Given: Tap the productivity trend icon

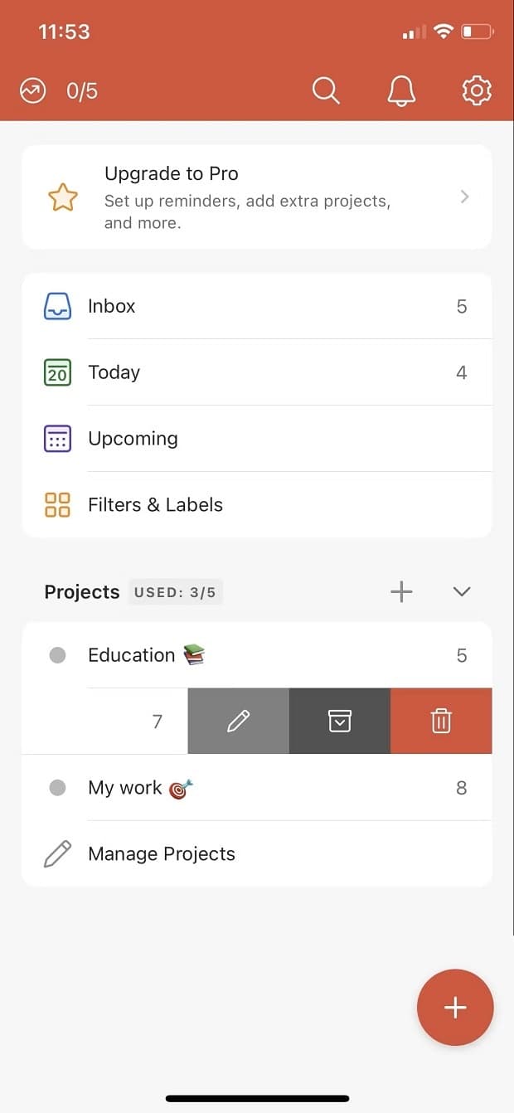Looking at the screenshot, I should pyautogui.click(x=33, y=90).
